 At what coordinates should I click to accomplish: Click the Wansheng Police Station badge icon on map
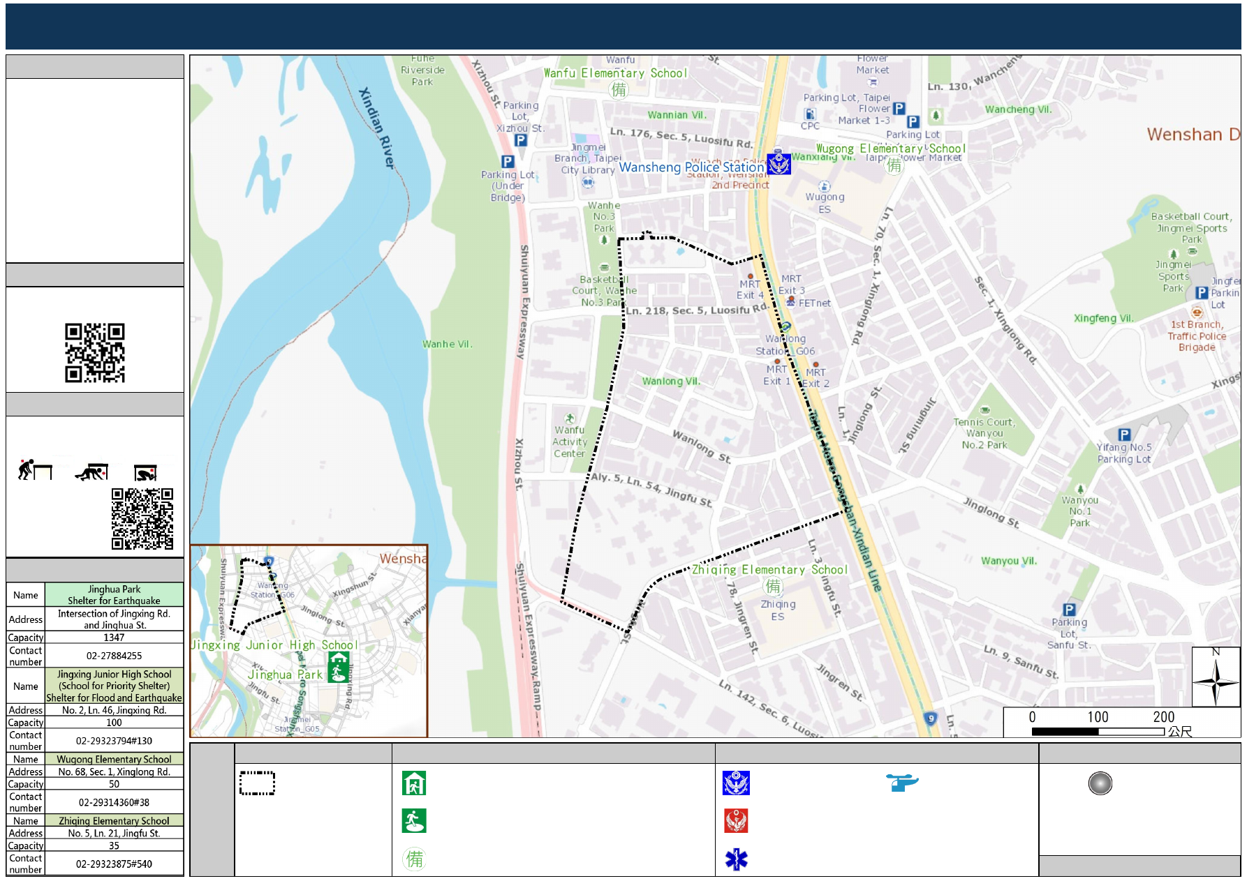pyautogui.click(x=779, y=163)
